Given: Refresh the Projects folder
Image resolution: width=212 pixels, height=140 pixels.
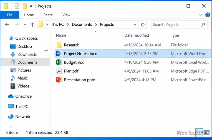Looking at the screenshot, I should (x=143, y=25).
